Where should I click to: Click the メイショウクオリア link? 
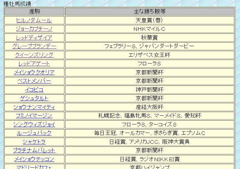34,72
